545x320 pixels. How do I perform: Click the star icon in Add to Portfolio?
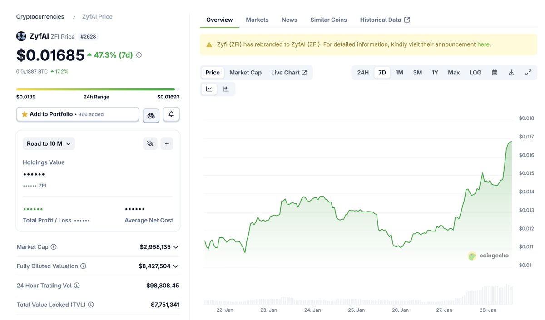coord(25,114)
